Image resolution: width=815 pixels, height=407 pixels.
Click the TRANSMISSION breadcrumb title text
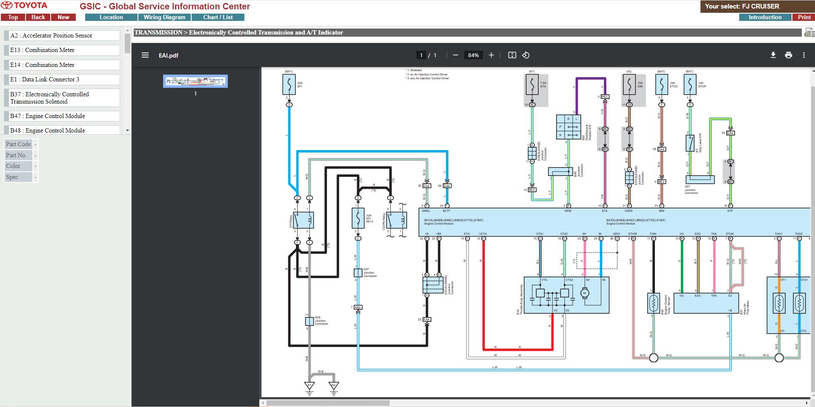click(x=238, y=32)
